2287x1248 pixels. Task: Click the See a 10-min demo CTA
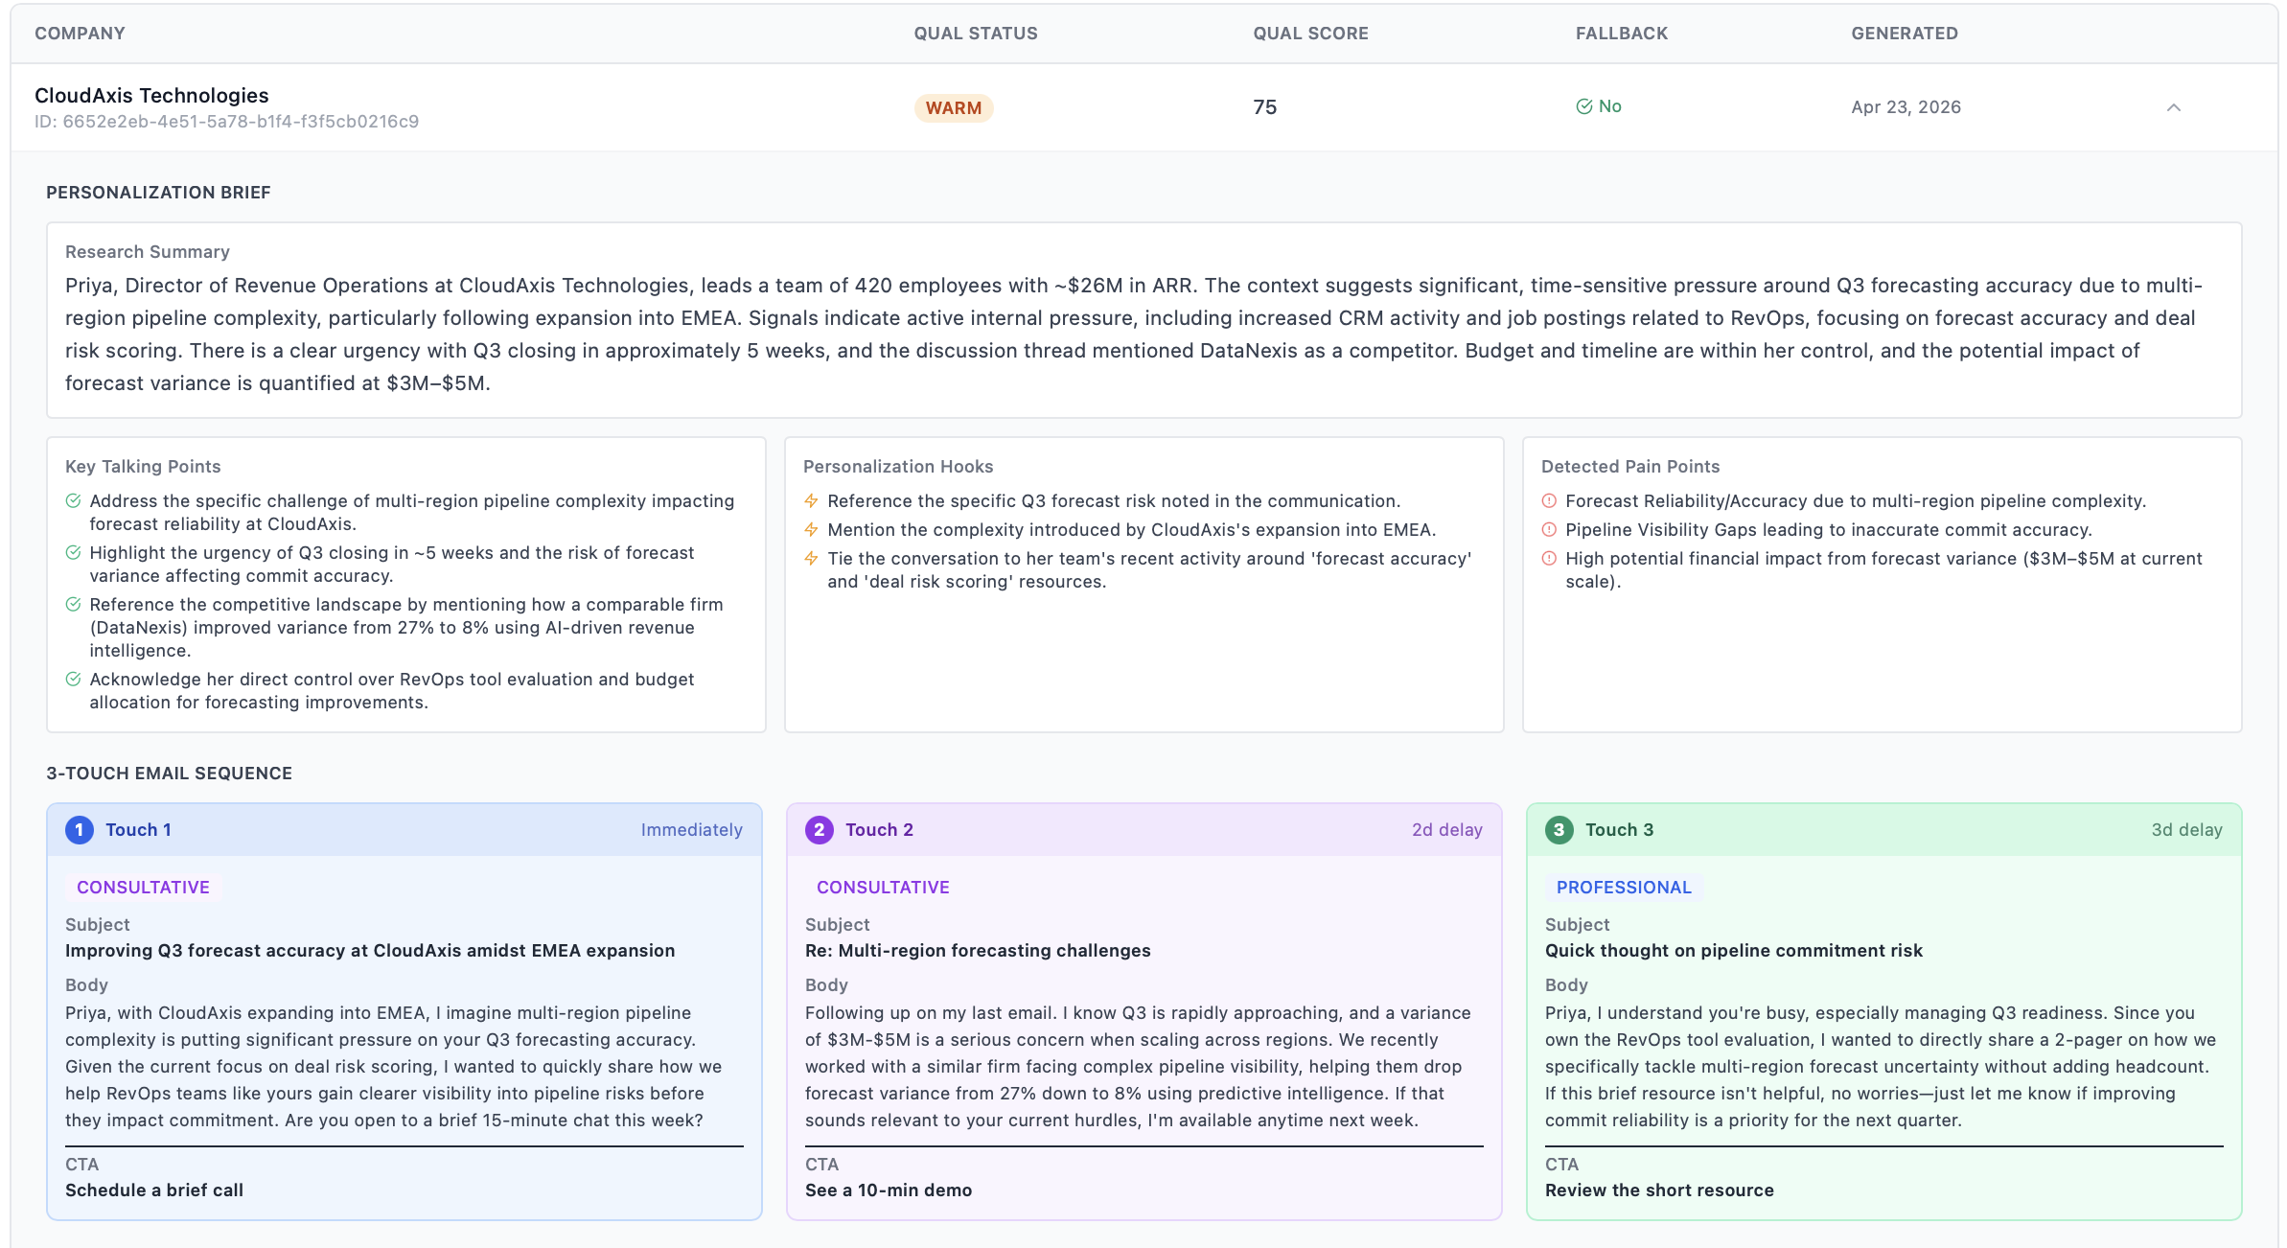[889, 1190]
